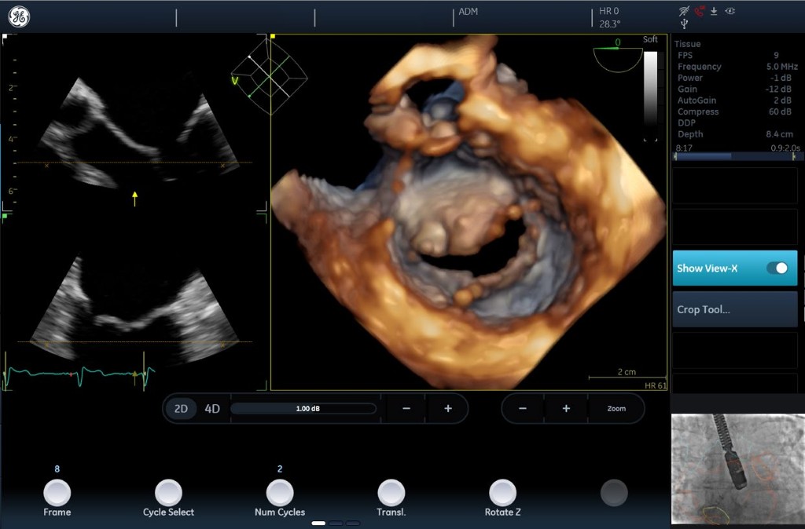Zoom in using the plus button
The width and height of the screenshot is (805, 529).
click(566, 409)
